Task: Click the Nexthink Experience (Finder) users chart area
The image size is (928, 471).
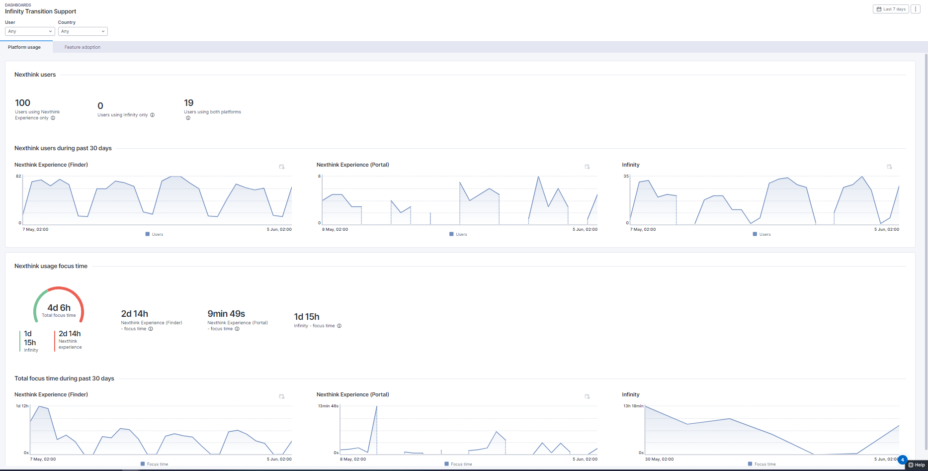Action: 157,200
